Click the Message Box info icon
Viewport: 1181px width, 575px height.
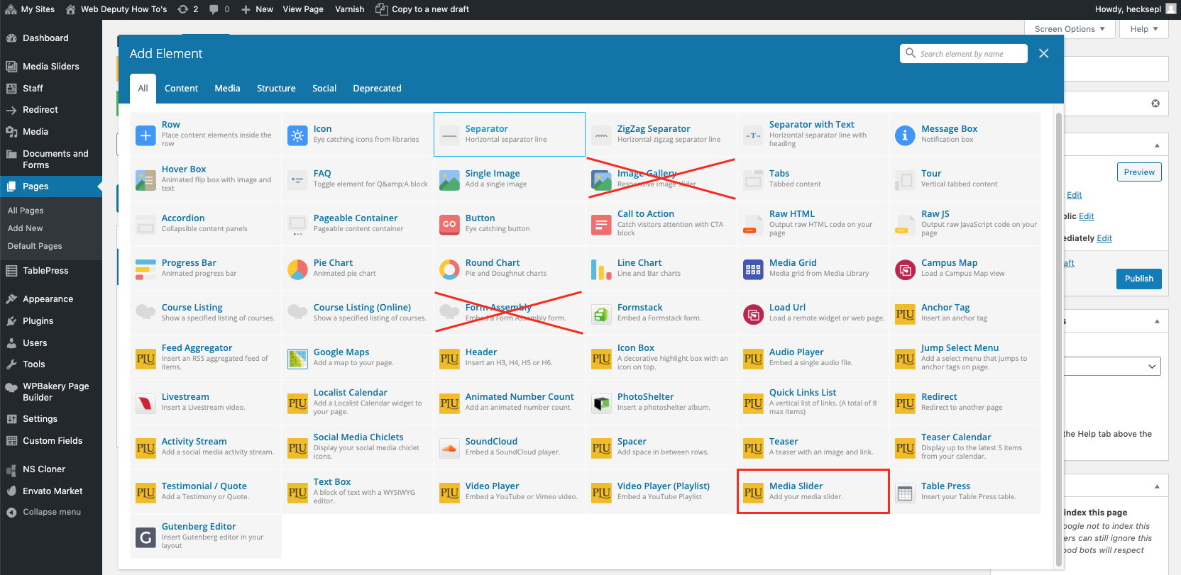click(905, 135)
